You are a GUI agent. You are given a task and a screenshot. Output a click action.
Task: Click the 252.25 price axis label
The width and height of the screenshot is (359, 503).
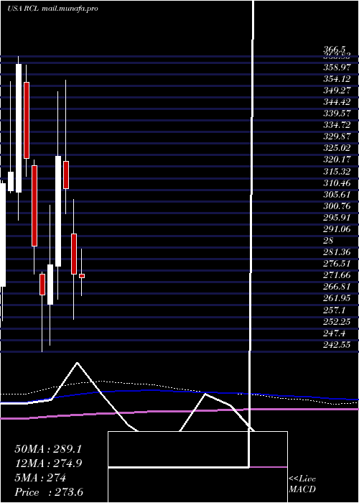(x=337, y=321)
